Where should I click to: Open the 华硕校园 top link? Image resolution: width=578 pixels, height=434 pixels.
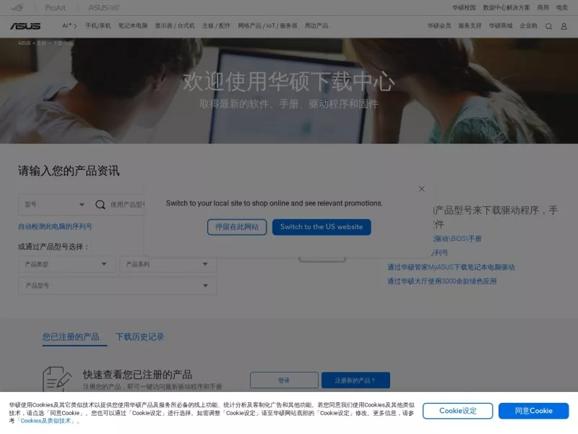point(464,7)
